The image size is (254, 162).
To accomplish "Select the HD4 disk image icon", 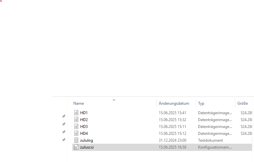I will pyautogui.click(x=76, y=133).
